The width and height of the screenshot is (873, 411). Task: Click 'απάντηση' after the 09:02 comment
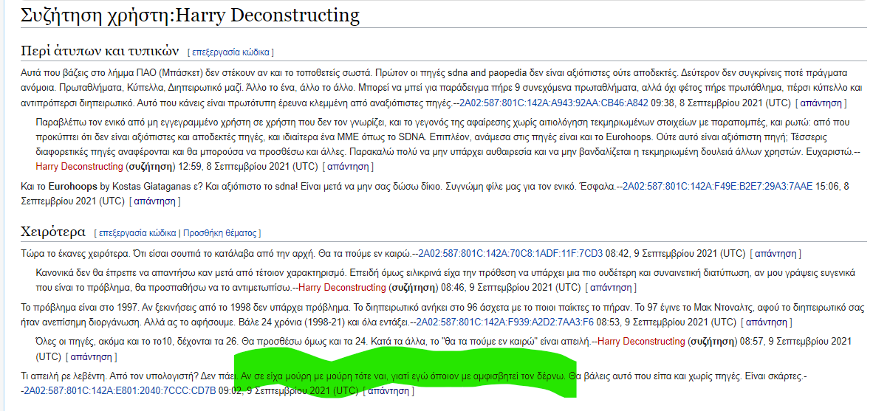point(388,391)
